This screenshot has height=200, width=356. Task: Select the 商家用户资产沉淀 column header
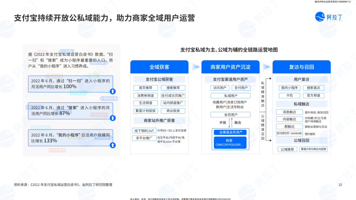[230, 67]
